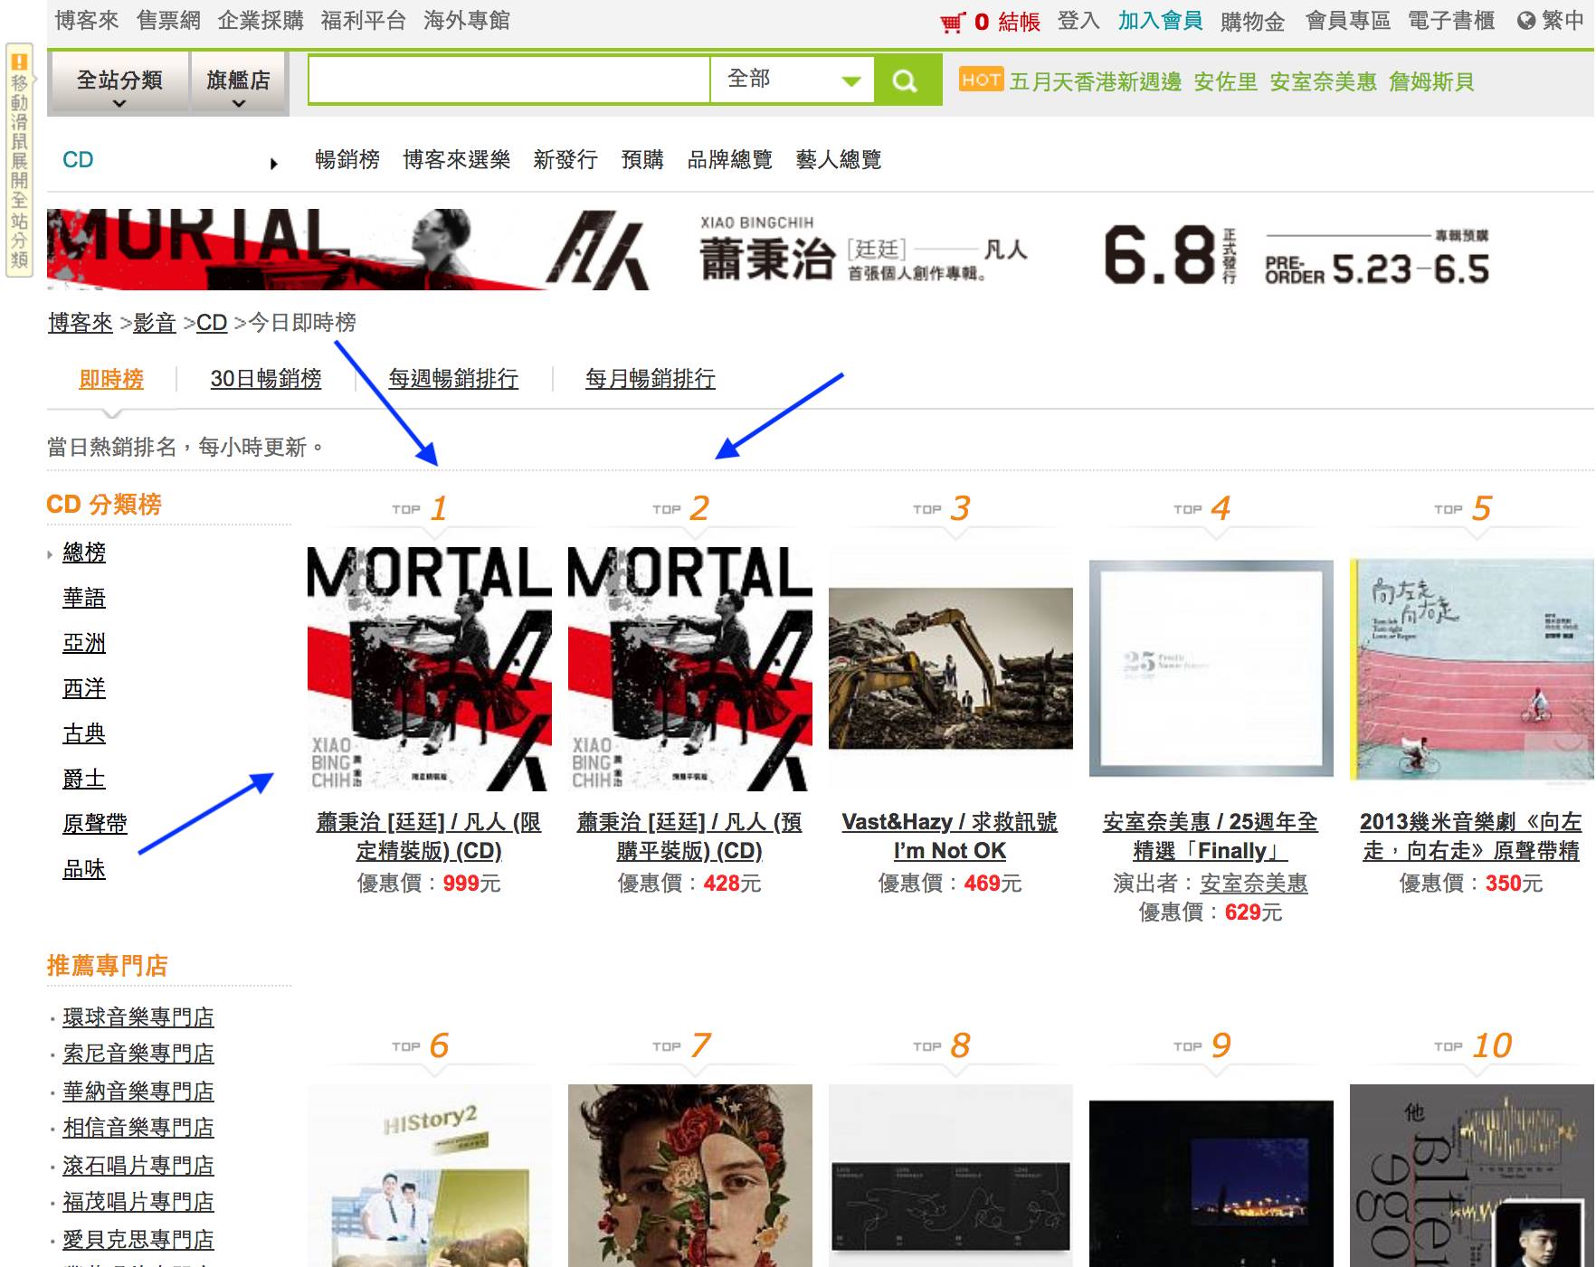Open the 企業採購 link
The image size is (1596, 1267).
(261, 21)
